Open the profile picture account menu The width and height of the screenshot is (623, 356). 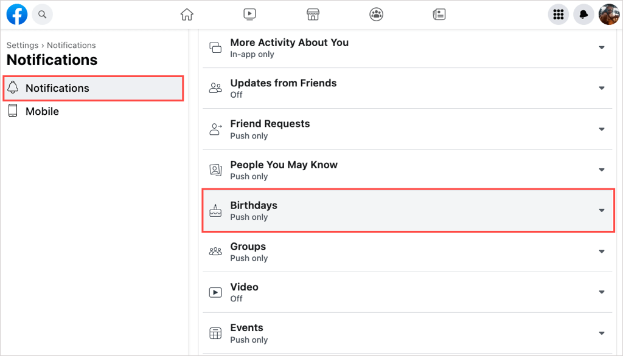tap(608, 15)
